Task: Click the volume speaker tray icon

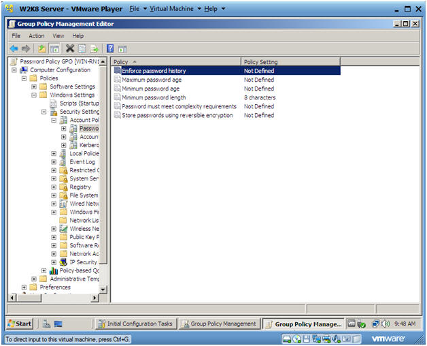Action: pos(386,324)
